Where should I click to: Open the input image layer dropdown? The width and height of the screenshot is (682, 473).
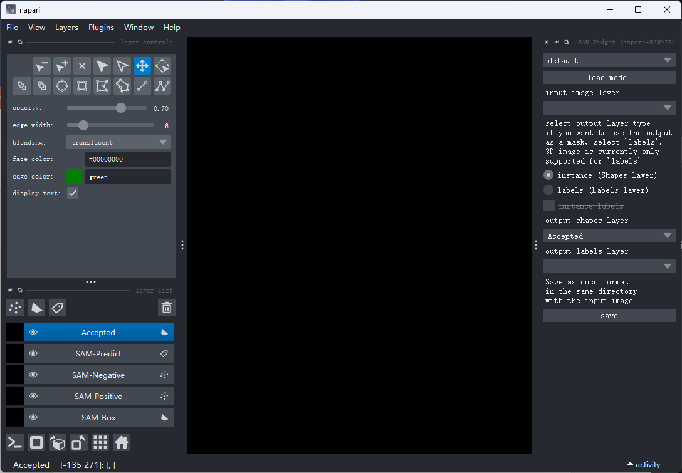pos(609,108)
